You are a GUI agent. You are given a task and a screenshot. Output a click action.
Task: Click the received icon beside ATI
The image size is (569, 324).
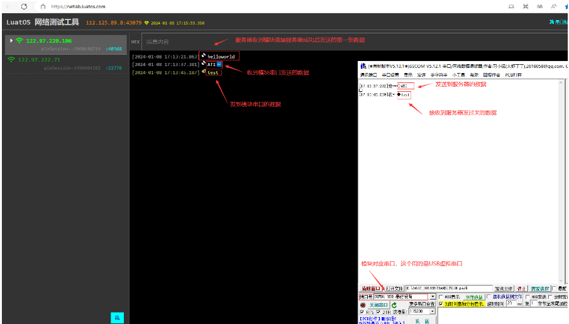click(204, 64)
